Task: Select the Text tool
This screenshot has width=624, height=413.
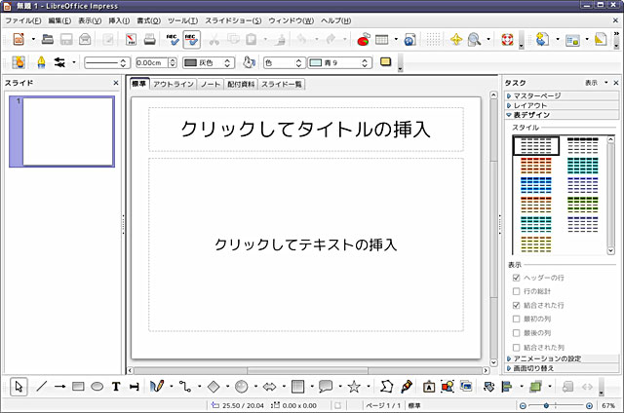Action: pyautogui.click(x=116, y=387)
